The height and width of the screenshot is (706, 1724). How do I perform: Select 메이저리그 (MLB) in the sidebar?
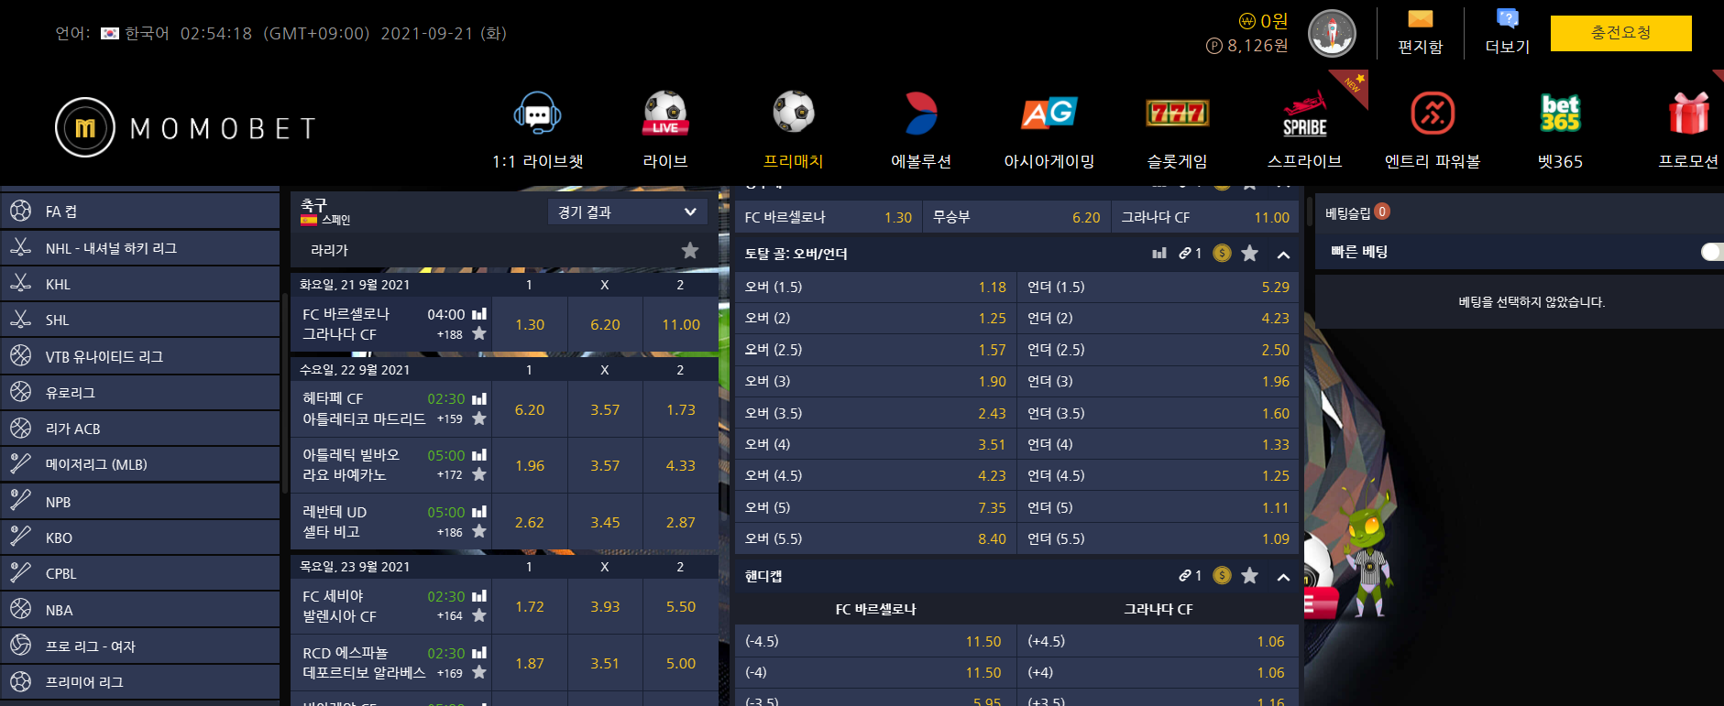(x=96, y=465)
